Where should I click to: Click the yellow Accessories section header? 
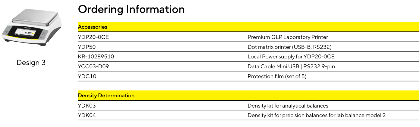(x=248, y=27)
